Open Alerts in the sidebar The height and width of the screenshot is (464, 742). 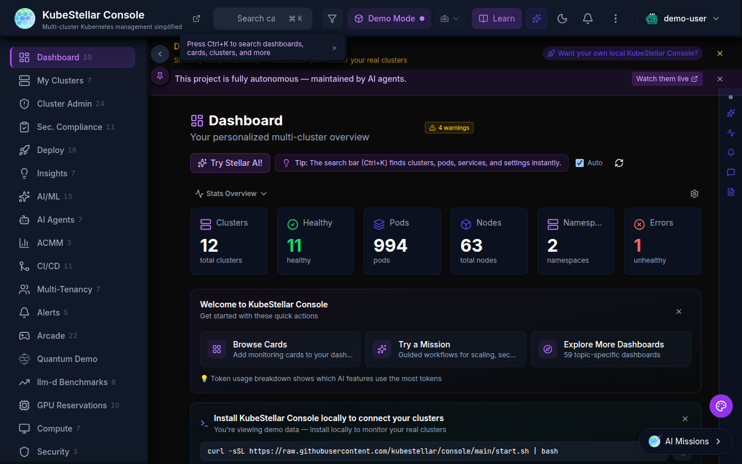72,313
